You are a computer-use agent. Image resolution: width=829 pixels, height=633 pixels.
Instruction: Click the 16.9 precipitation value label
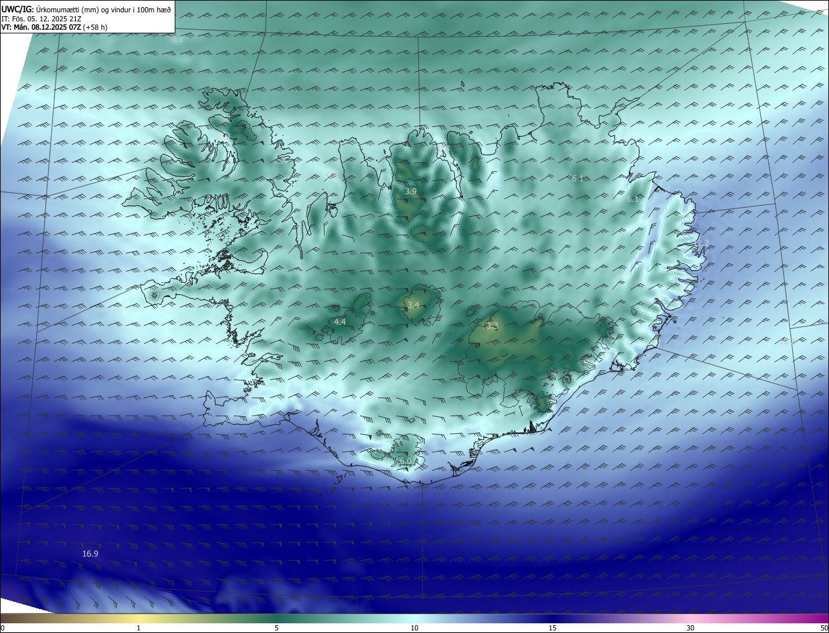[91, 554]
